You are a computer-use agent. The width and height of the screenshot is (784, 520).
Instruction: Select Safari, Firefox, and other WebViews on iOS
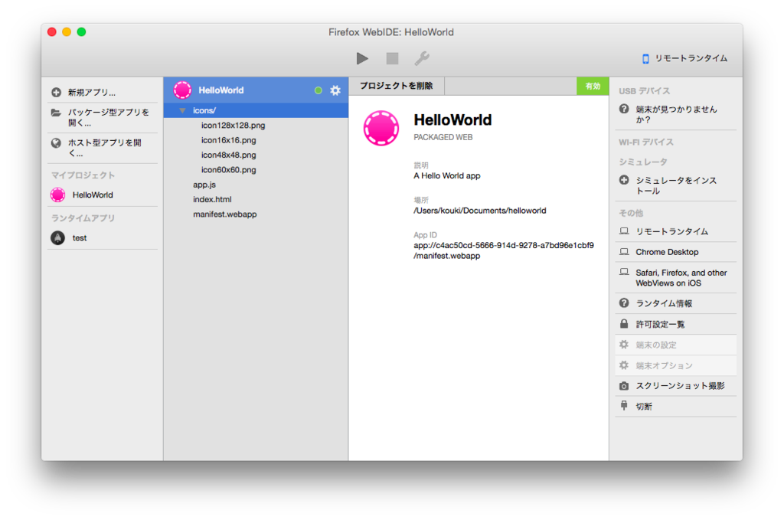pos(681,278)
